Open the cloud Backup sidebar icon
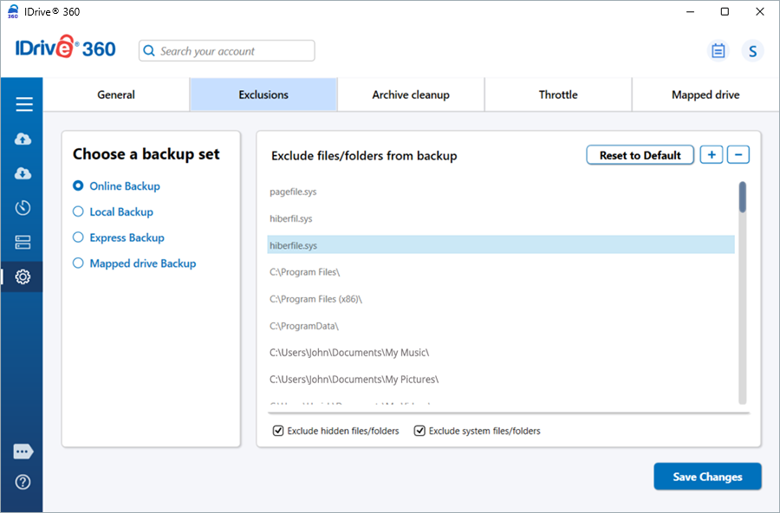 point(23,140)
